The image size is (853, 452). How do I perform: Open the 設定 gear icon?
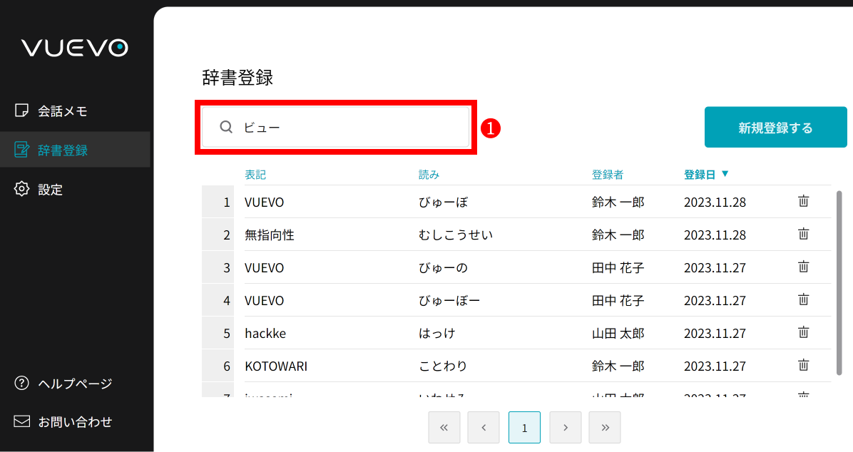pyautogui.click(x=21, y=189)
